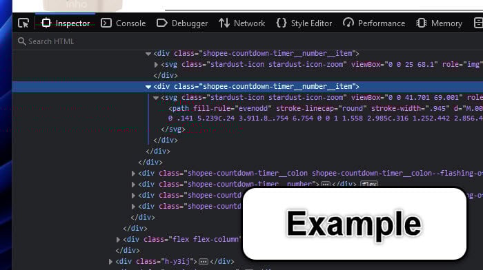The image size is (483, 270).
Task: Open the Debugger tab
Action: tap(182, 23)
